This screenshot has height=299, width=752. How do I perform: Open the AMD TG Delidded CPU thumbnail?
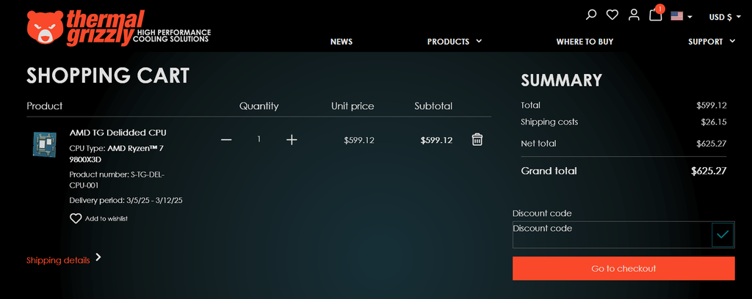[45, 143]
